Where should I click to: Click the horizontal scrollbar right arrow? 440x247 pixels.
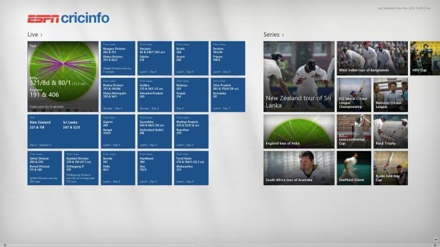coord(435,245)
